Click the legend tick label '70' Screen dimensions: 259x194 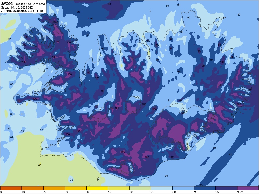[153, 192]
